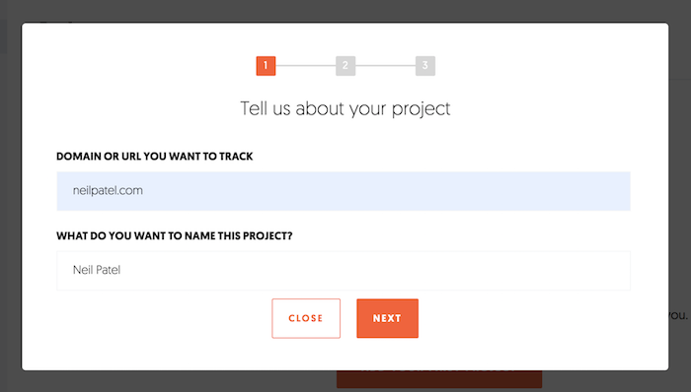The height and width of the screenshot is (392, 691).
Task: Click the "WHAT DO YOU WANT TO NAME THIS PROJECT?" label
Action: click(x=175, y=236)
